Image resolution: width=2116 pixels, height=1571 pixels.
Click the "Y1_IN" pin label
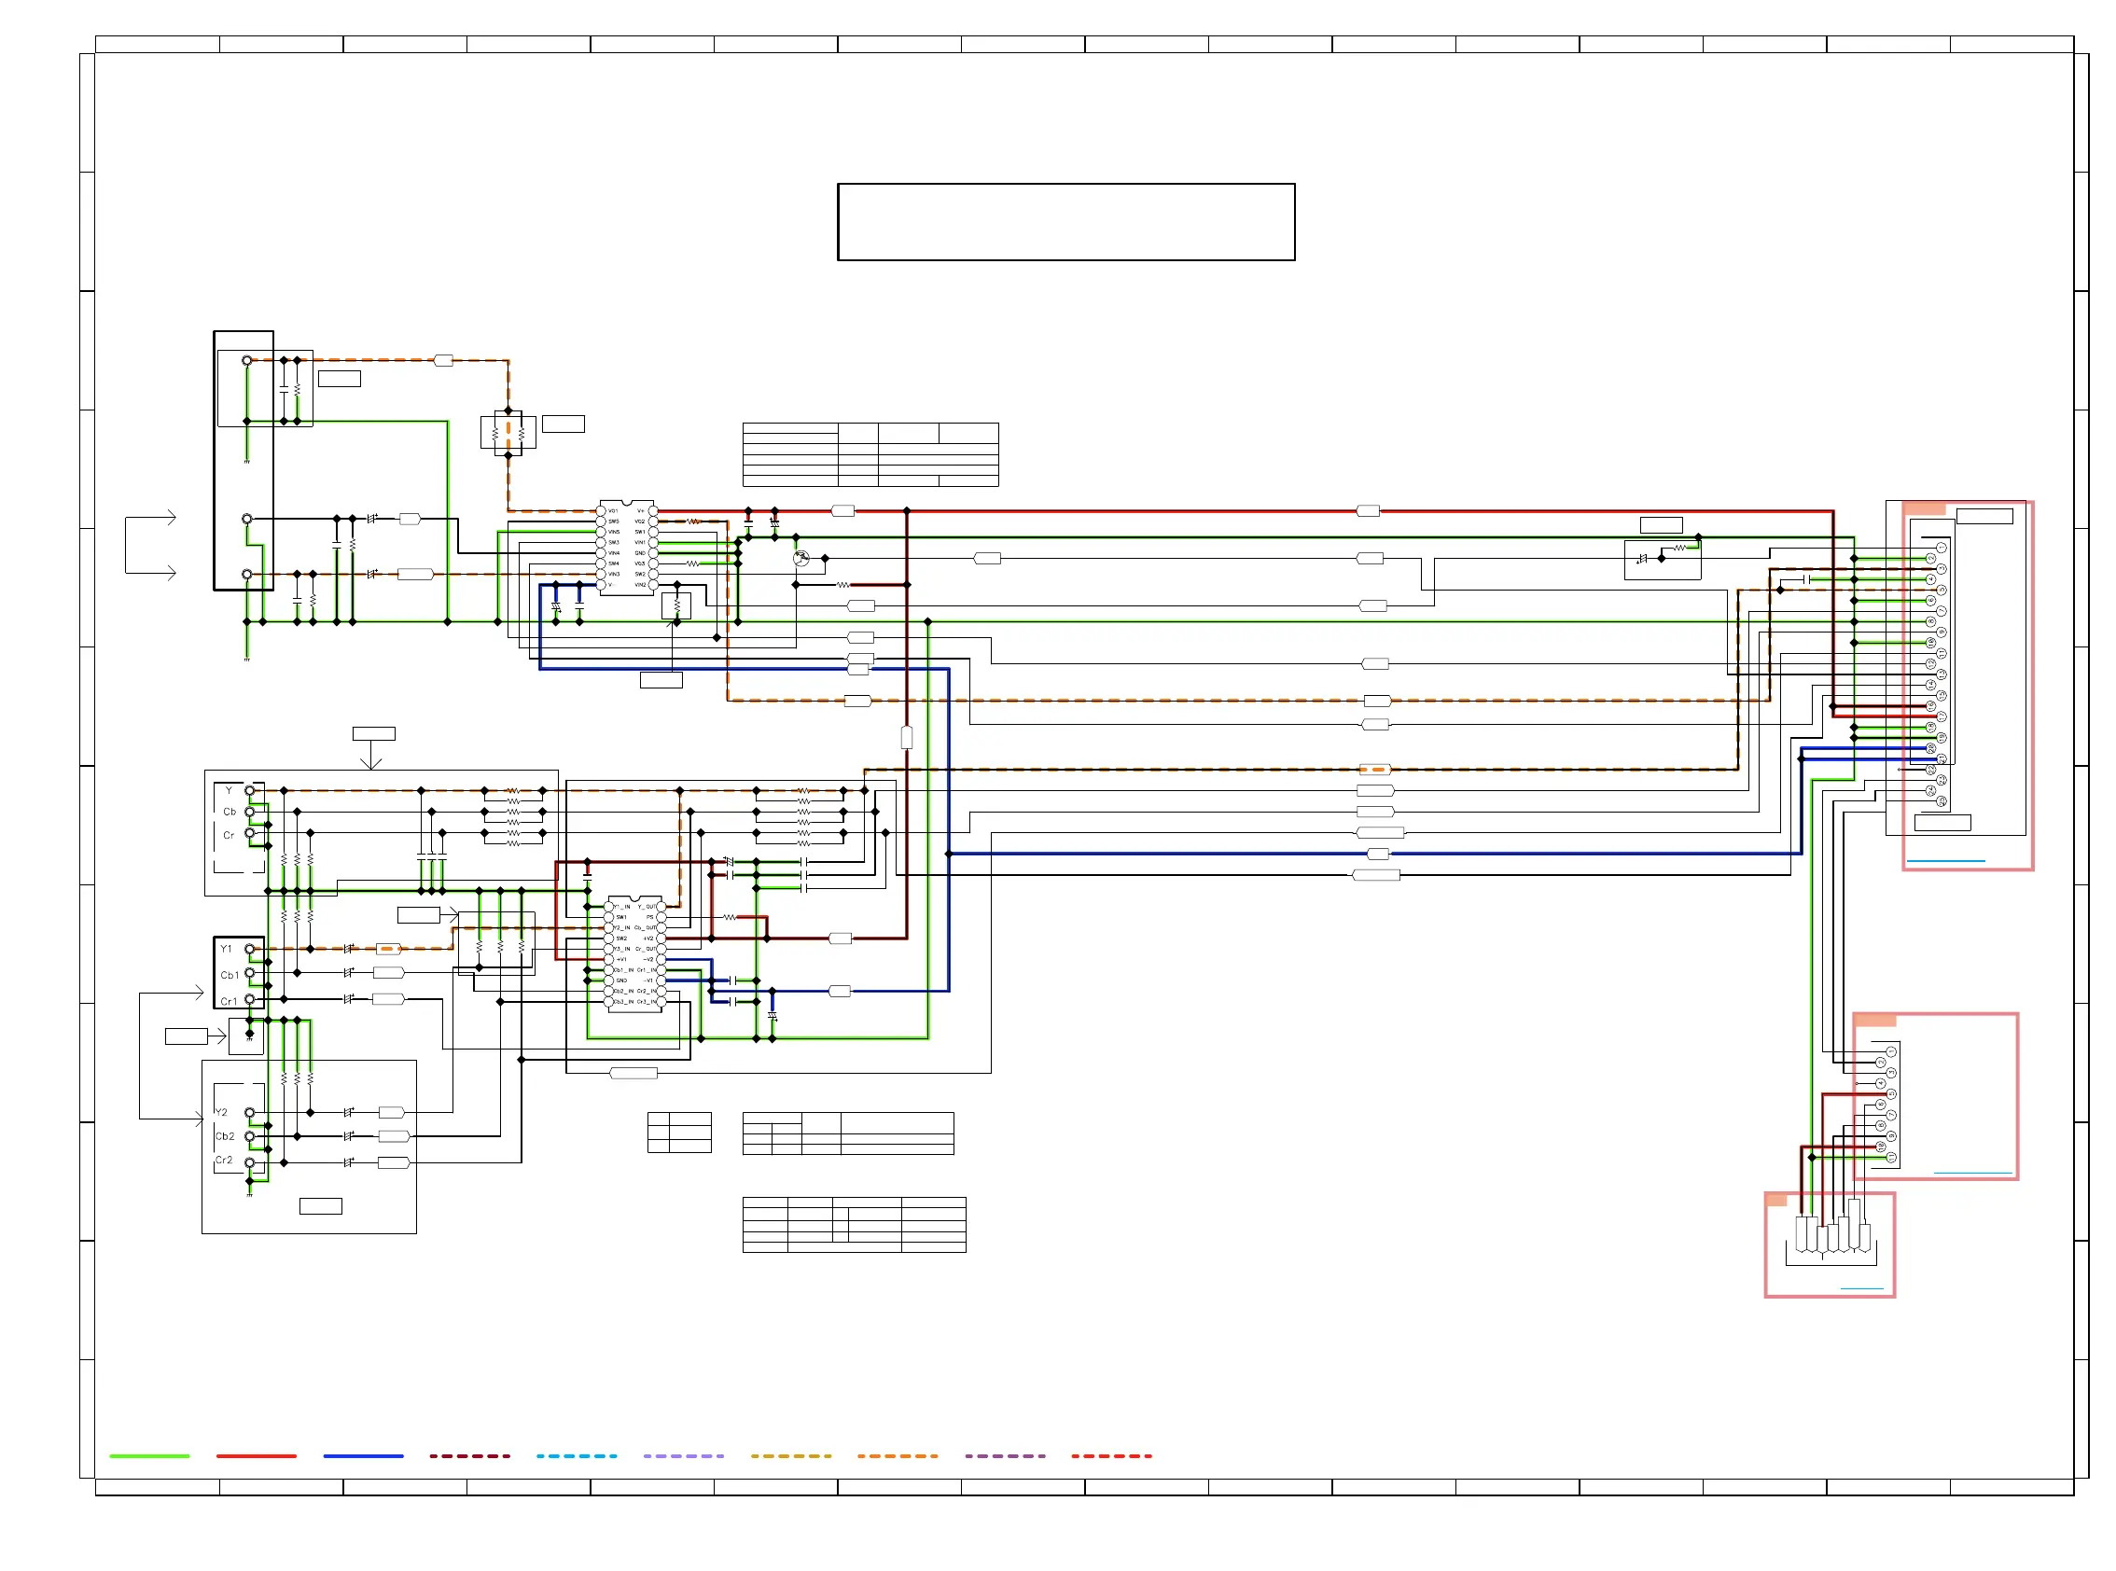622,907
